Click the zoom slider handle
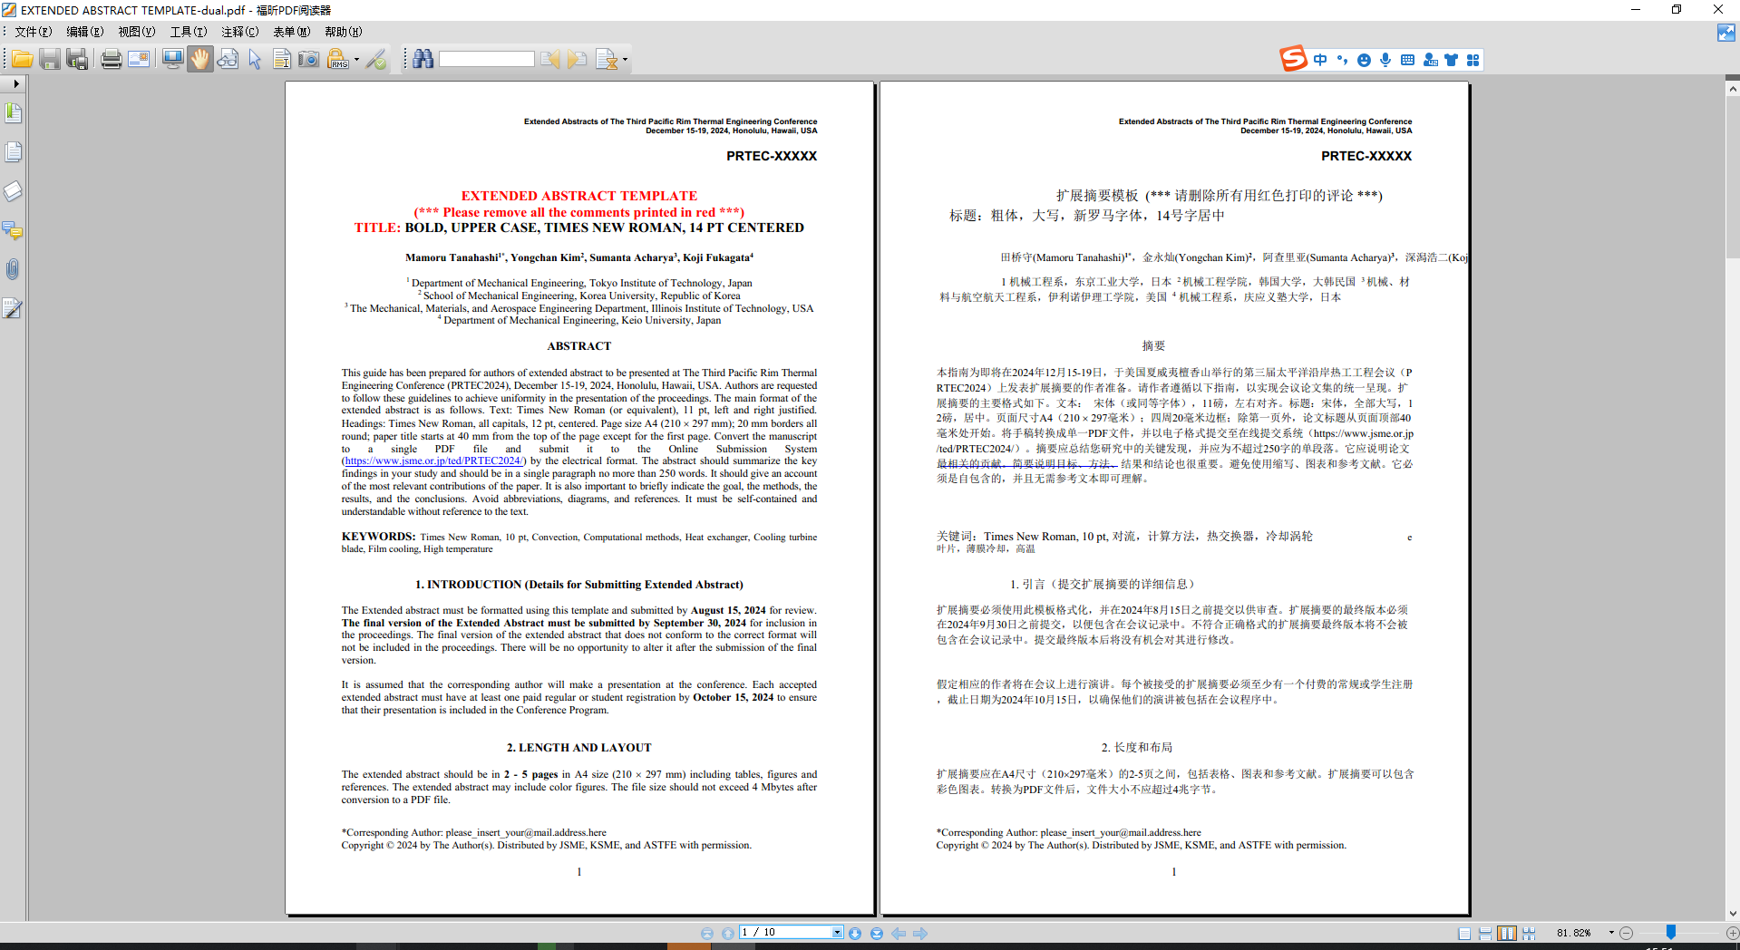1740x950 pixels. [x=1671, y=932]
